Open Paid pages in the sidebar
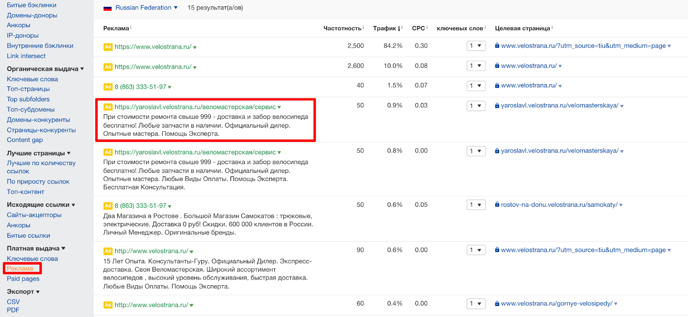Viewport: 688px width, 317px height. click(23, 278)
